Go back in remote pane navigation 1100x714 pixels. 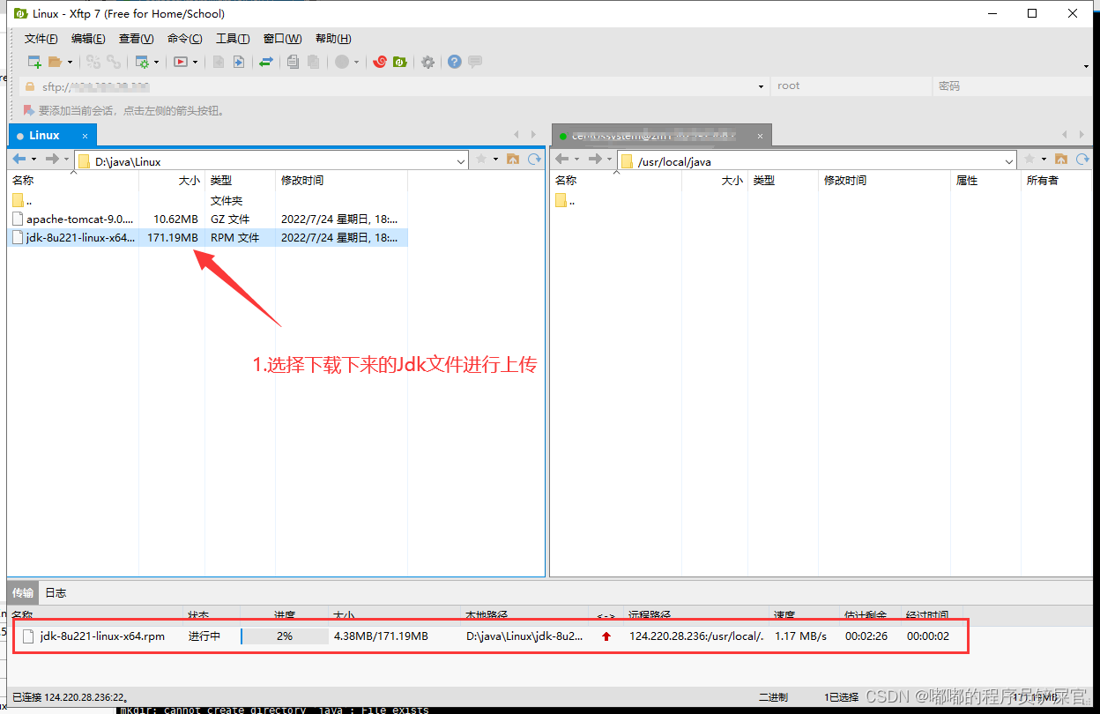pyautogui.click(x=561, y=160)
